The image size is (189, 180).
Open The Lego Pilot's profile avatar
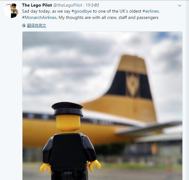click(x=11, y=11)
